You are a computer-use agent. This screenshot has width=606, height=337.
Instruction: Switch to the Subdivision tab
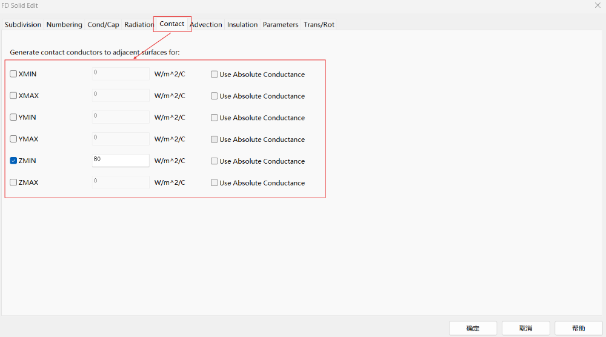[x=23, y=25]
